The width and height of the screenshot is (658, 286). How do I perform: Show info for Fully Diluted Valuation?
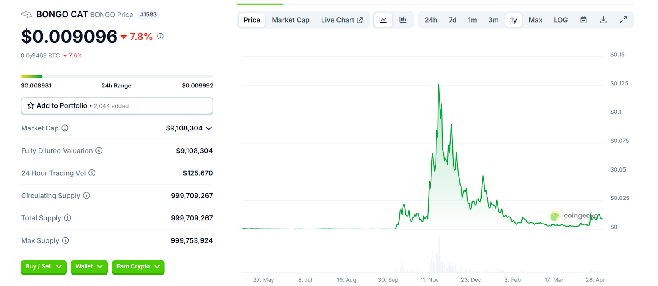pos(99,151)
